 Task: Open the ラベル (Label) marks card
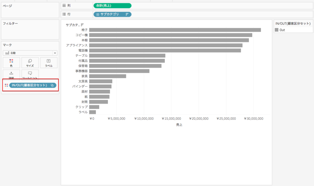click(x=49, y=63)
